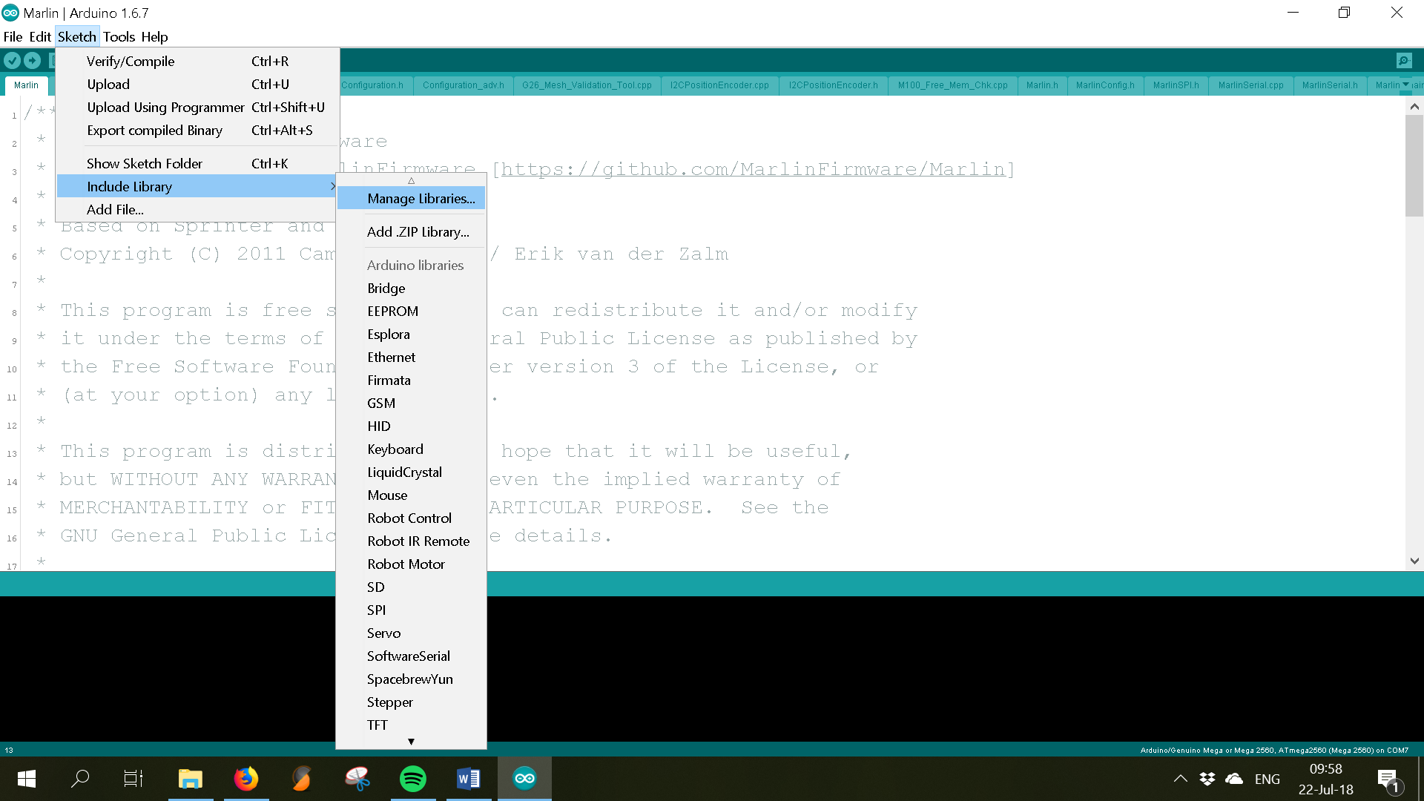
Task: Open the Edit menu
Action: [40, 36]
